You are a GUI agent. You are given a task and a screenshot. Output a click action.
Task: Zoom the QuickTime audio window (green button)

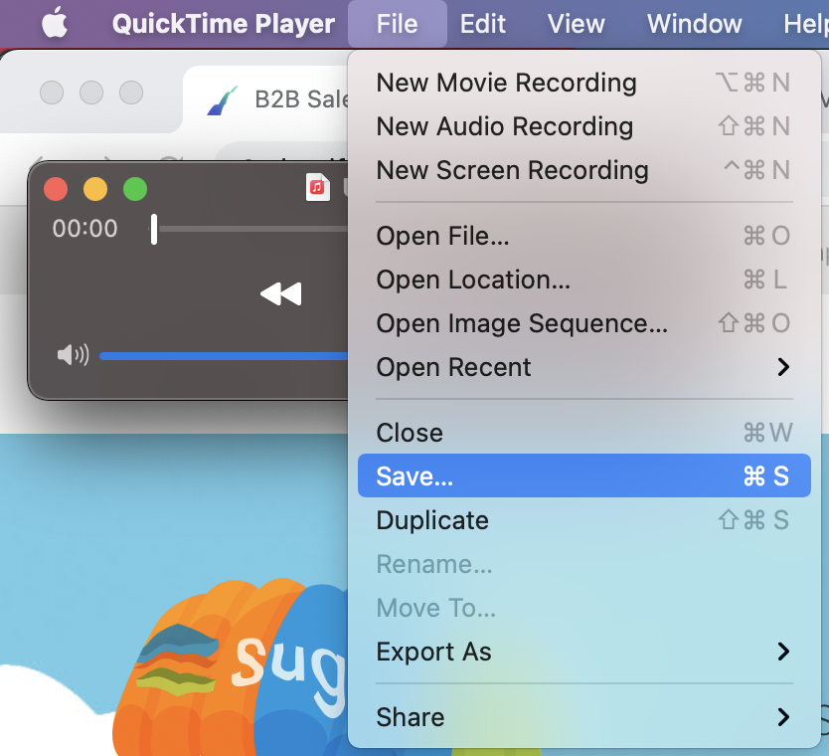tap(135, 189)
